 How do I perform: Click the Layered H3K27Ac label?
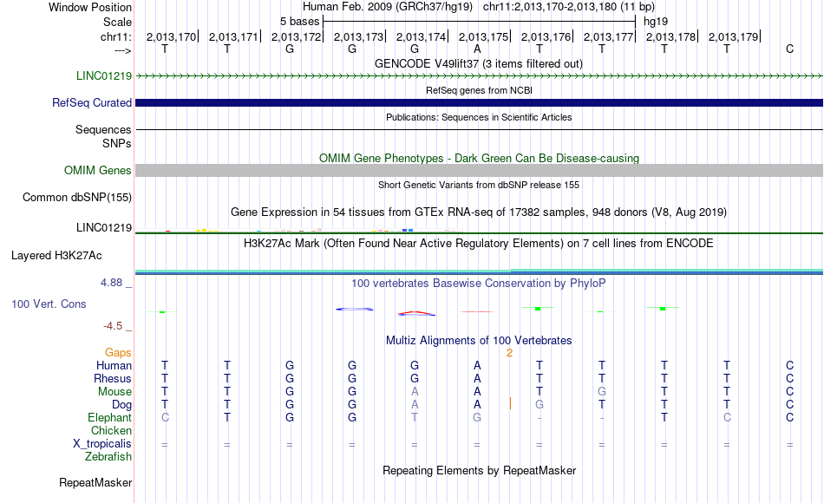(56, 256)
